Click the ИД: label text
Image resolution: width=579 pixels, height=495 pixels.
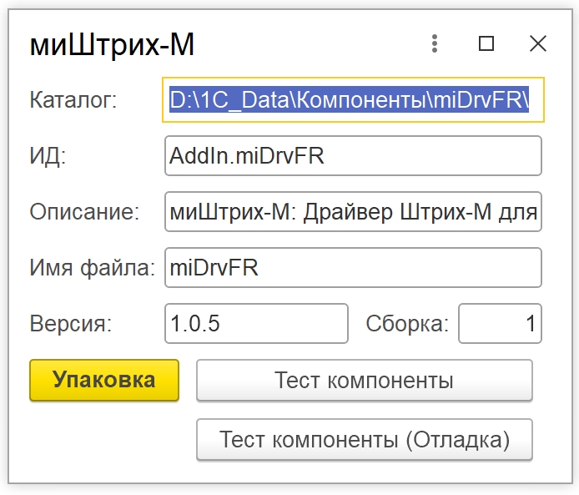tap(48, 156)
